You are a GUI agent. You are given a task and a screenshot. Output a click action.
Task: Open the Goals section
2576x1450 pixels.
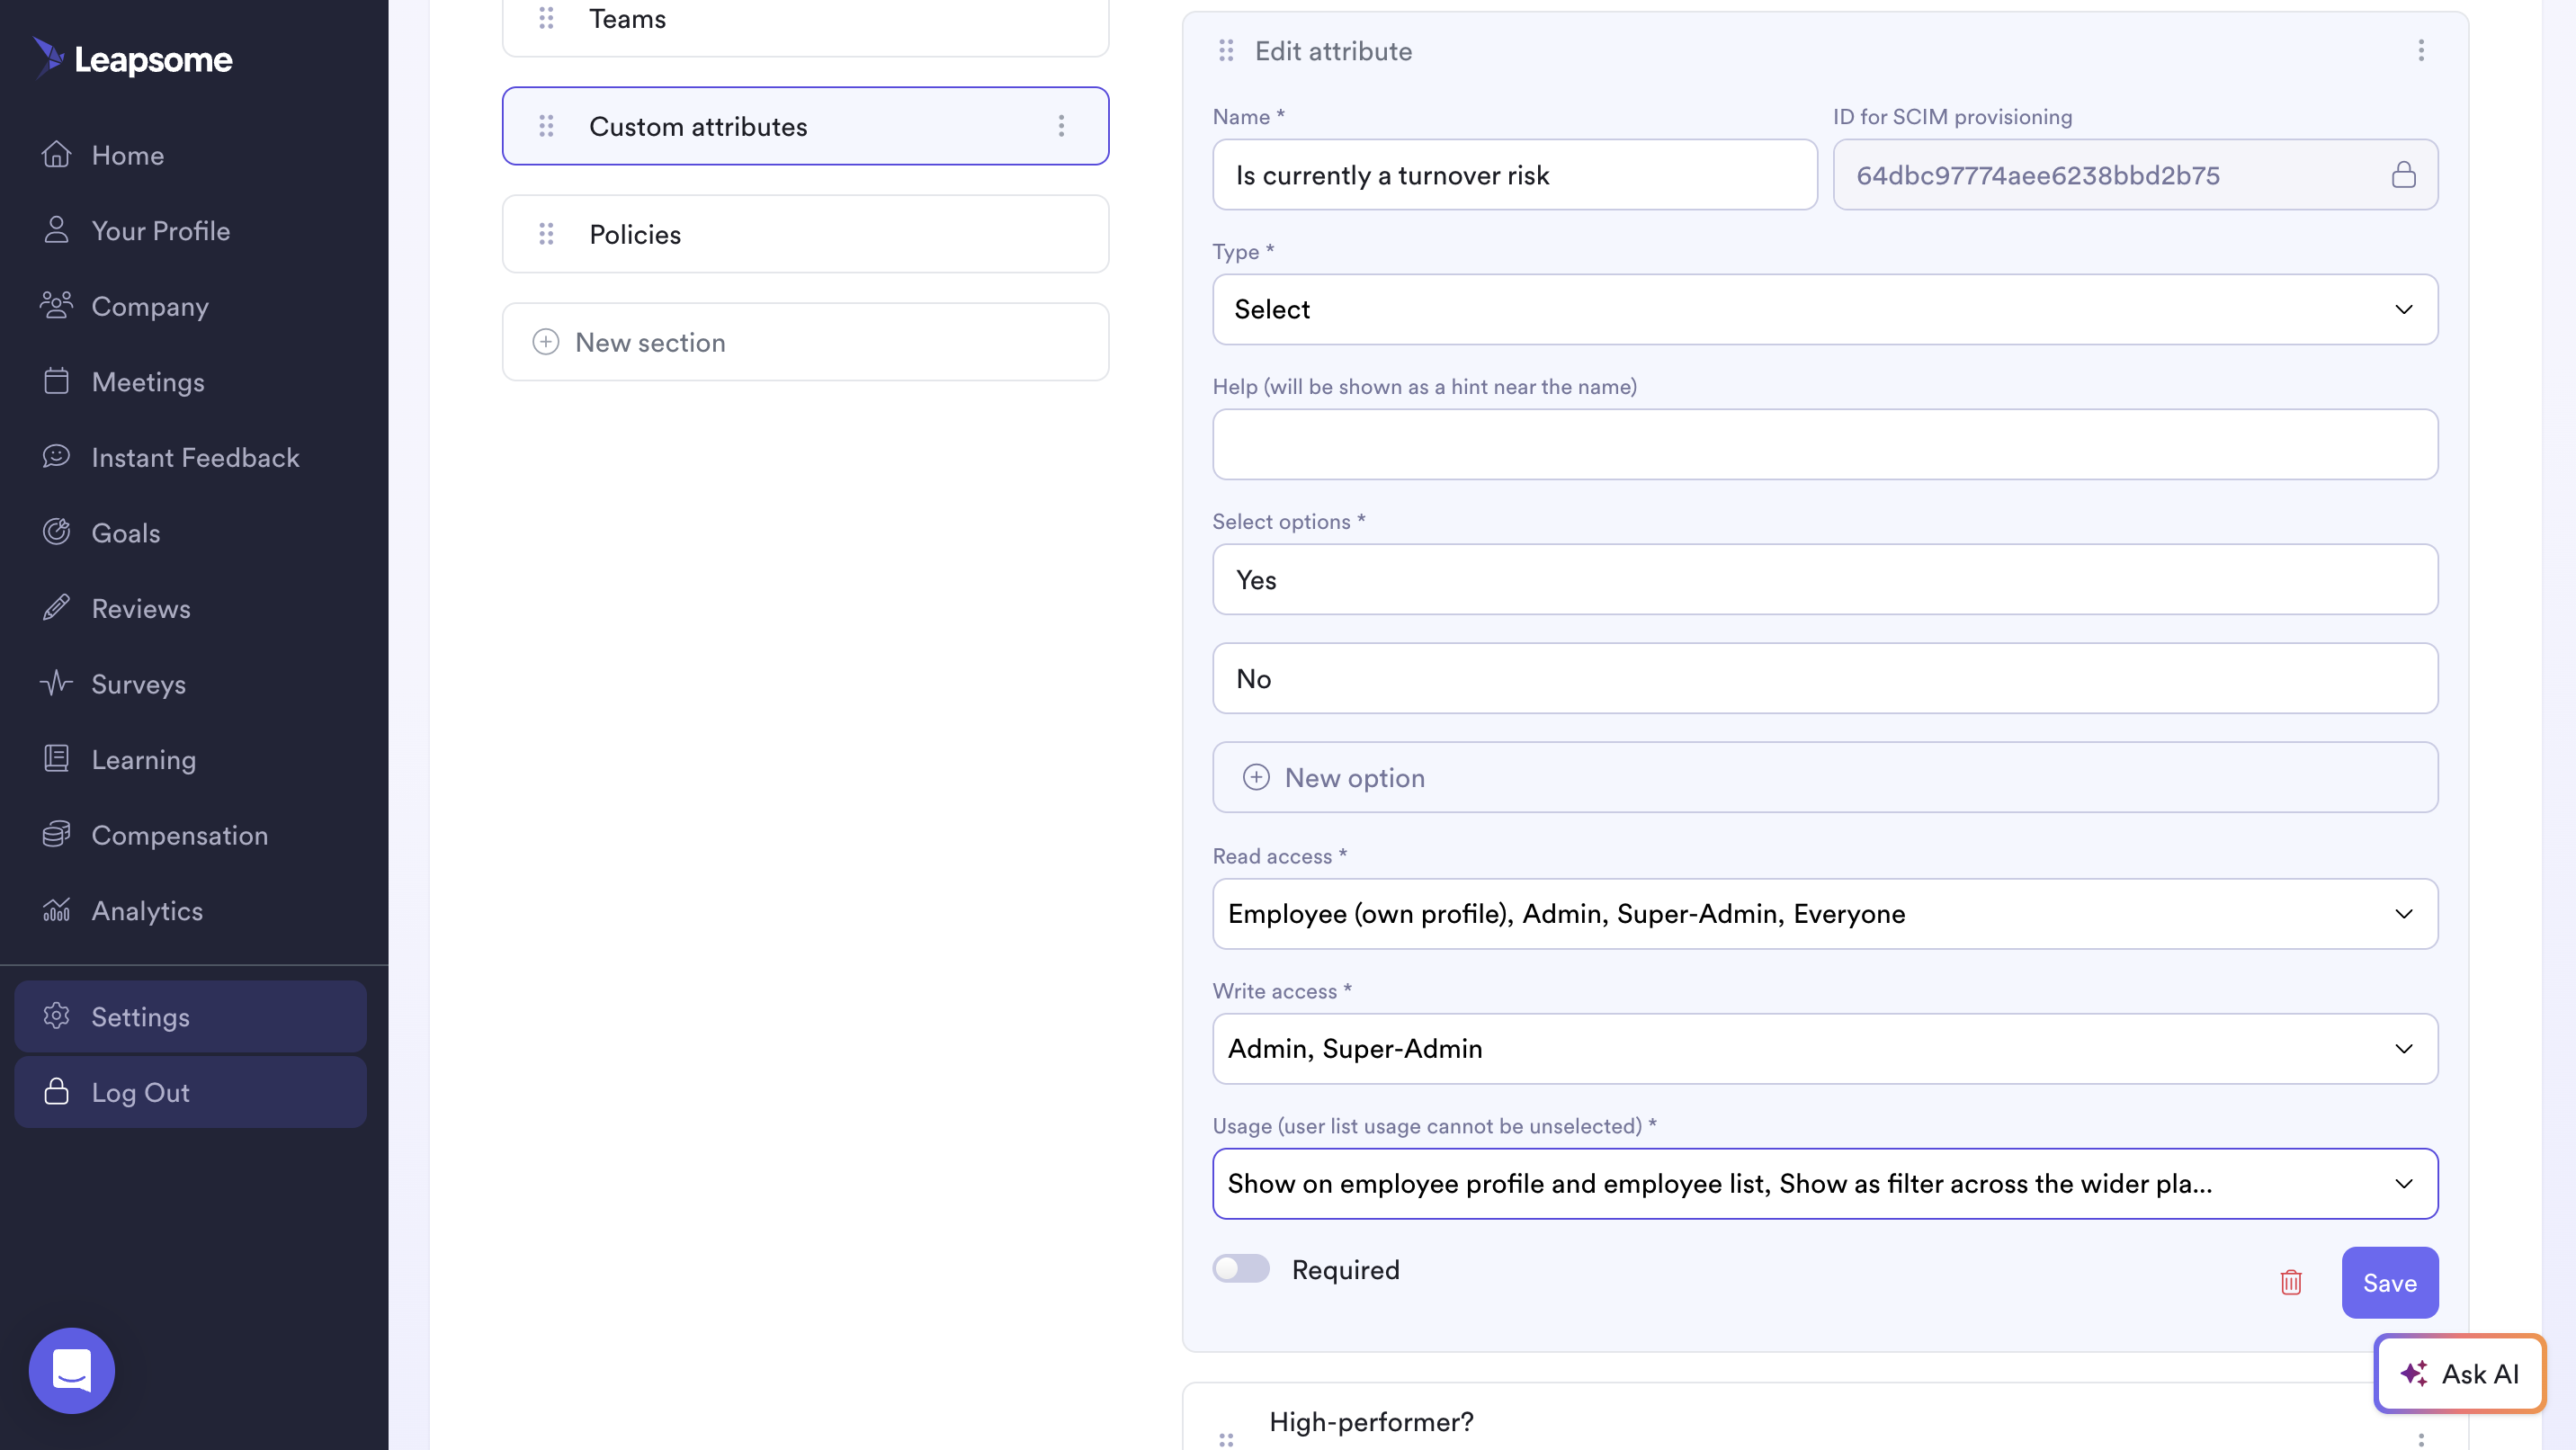(125, 533)
